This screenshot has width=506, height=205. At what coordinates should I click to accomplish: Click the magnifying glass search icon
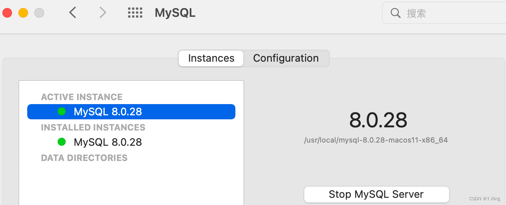click(396, 13)
